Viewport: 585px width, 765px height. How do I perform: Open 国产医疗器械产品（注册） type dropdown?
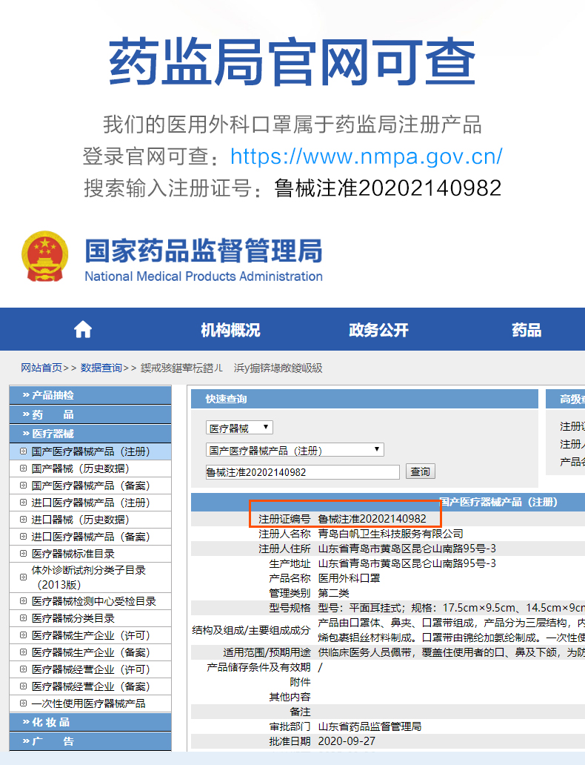[295, 450]
